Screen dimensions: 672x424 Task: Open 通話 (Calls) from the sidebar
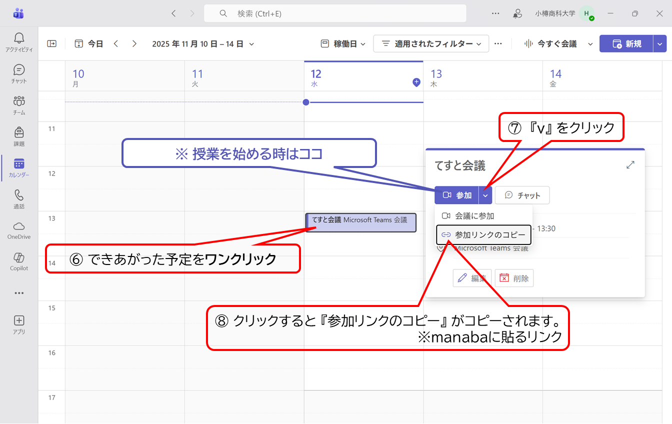coord(19,198)
